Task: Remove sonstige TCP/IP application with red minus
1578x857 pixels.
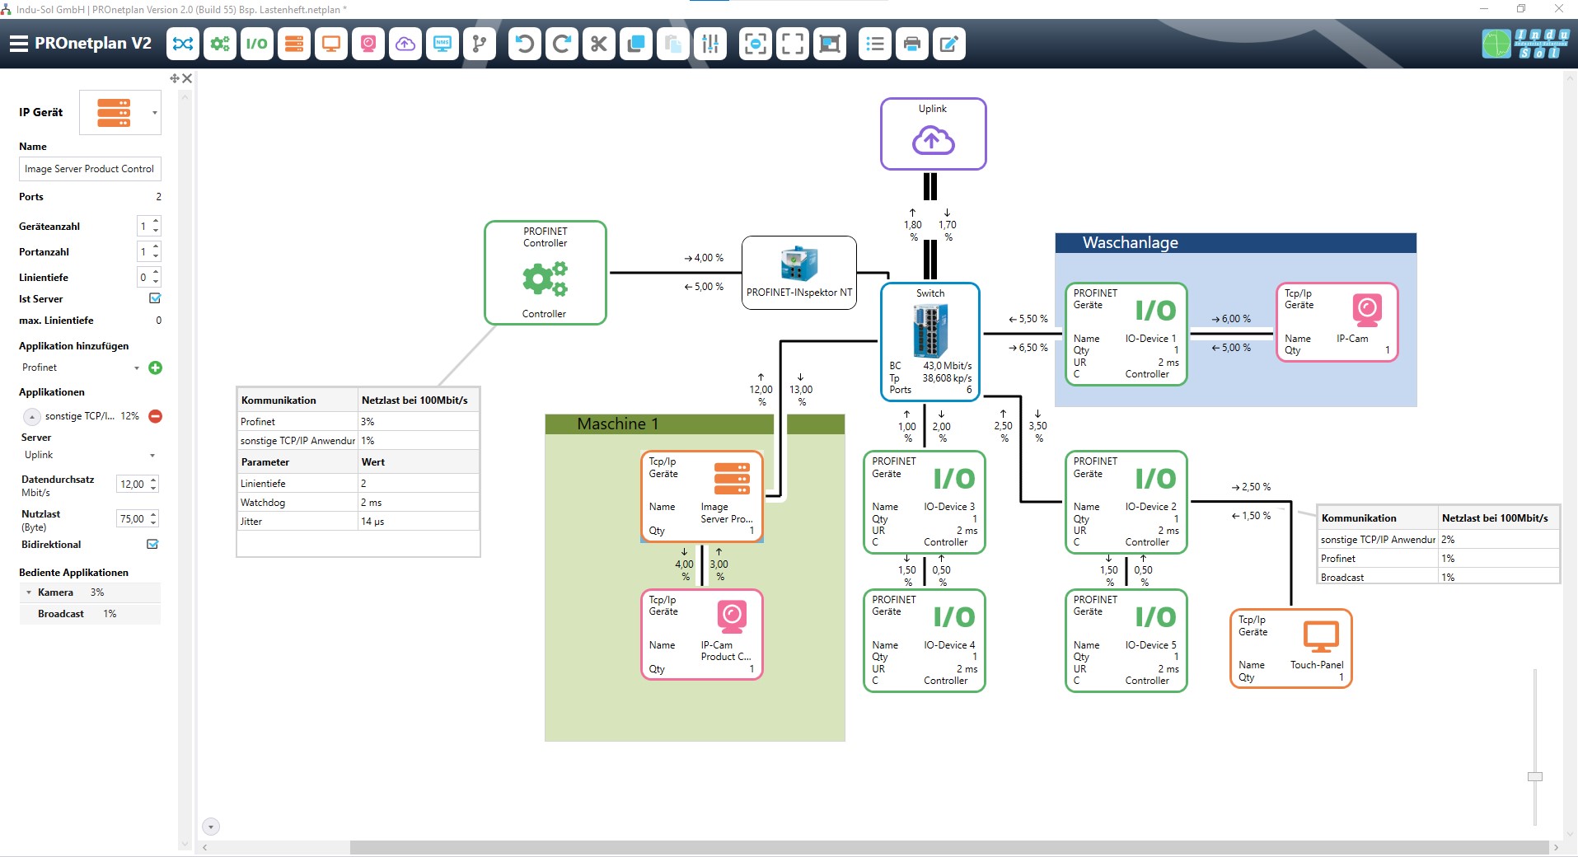Action: click(155, 416)
